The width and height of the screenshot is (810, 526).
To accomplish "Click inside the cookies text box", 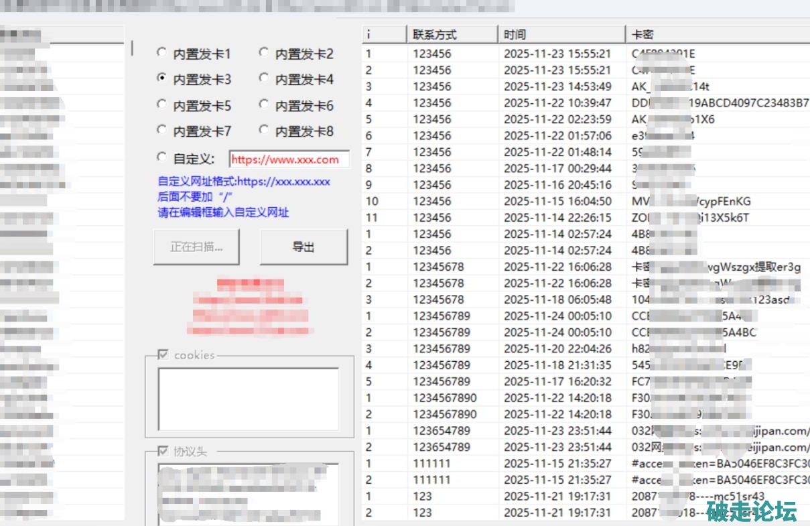I will click(248, 399).
